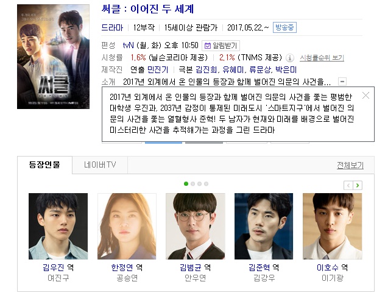The height and width of the screenshot is (293, 385).
Task: Select the second pagination dot
Action: (192, 184)
